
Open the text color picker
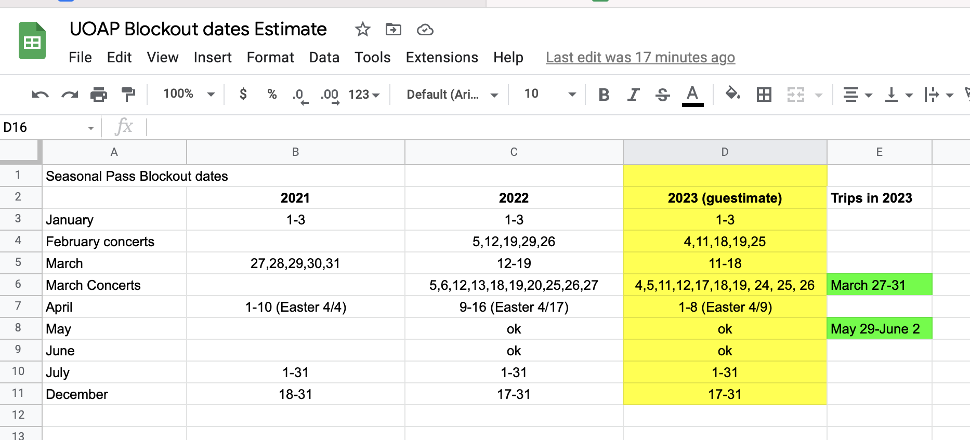[692, 95]
